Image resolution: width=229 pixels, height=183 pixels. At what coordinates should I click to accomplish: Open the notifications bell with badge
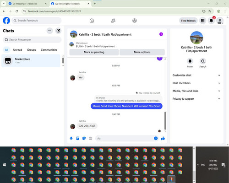(x=211, y=21)
